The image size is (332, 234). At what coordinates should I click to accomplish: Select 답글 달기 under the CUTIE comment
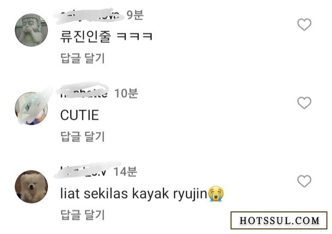click(83, 136)
